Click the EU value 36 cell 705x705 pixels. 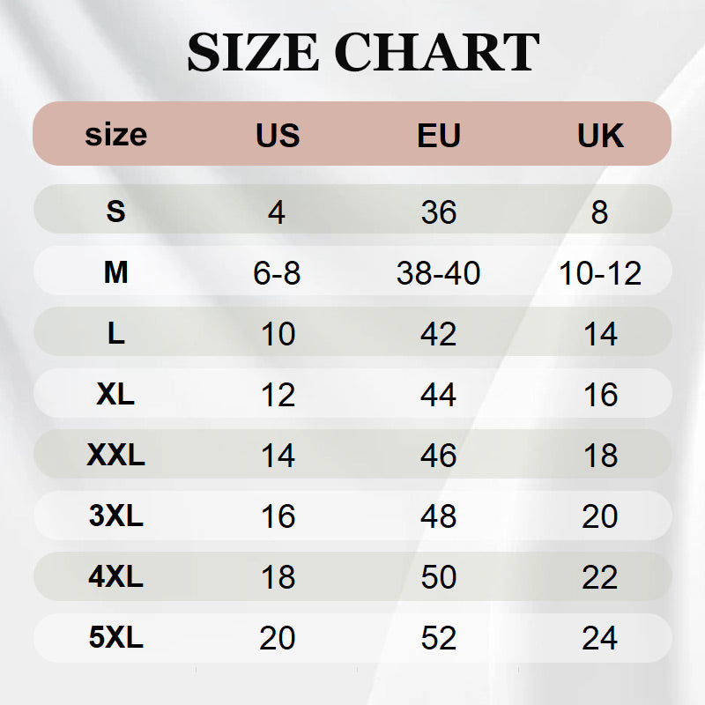pyautogui.click(x=439, y=212)
